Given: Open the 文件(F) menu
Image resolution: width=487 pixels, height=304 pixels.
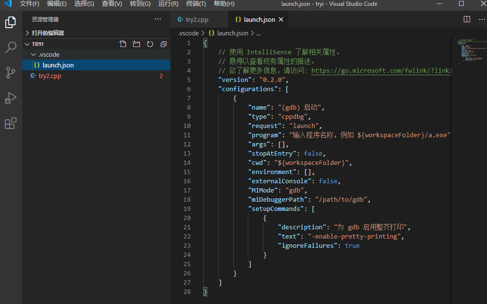Looking at the screenshot, I should [x=29, y=4].
